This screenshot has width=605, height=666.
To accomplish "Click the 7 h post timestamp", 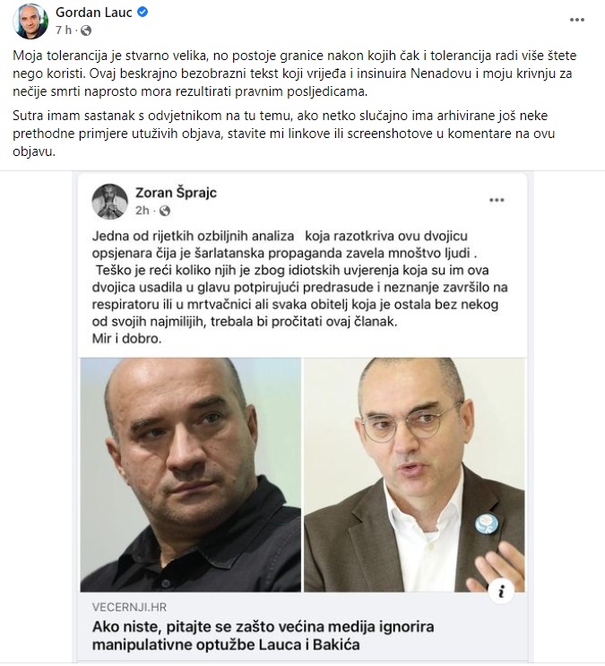I will point(64,30).
